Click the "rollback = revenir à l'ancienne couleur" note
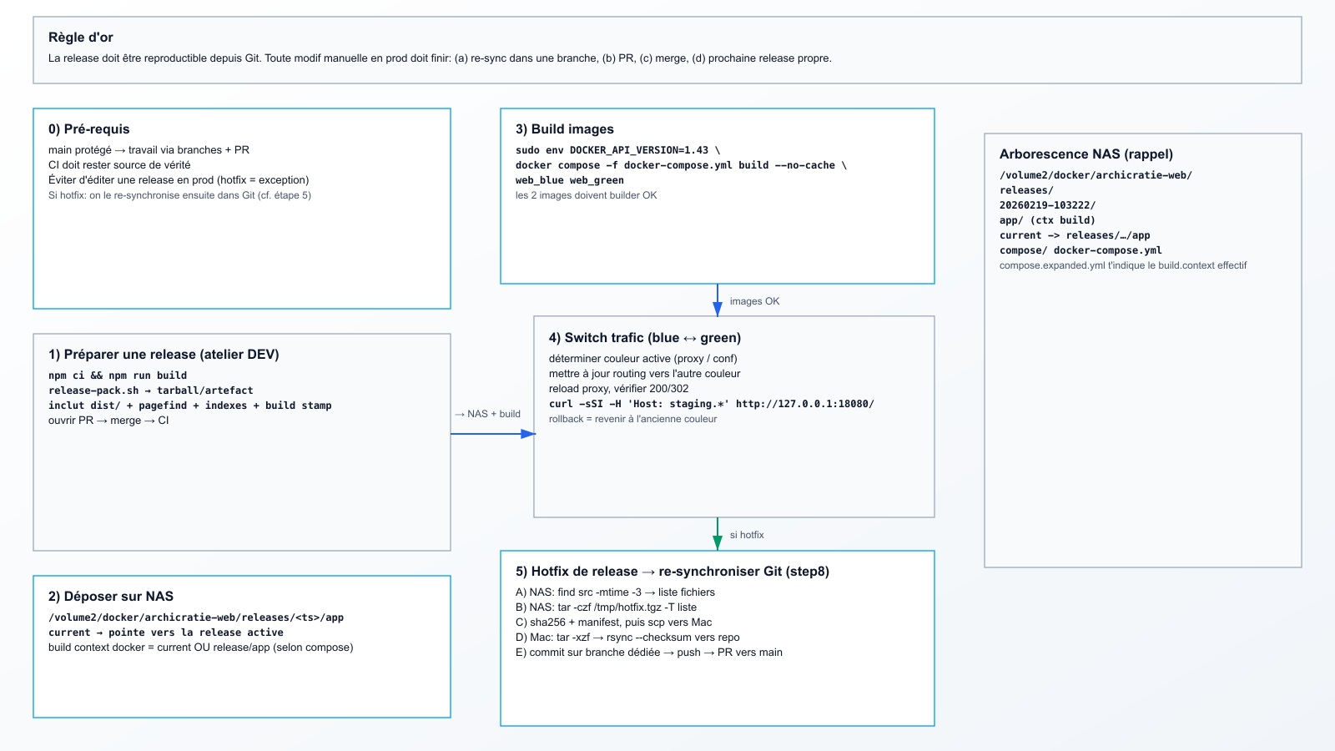 pos(633,419)
